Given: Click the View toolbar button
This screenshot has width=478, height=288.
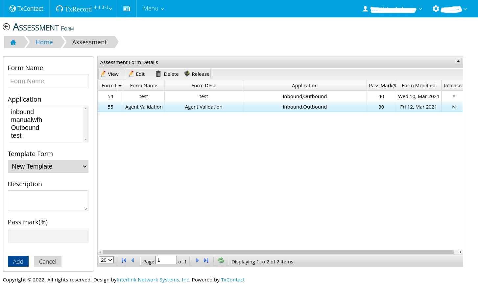Looking at the screenshot, I should pyautogui.click(x=112, y=74).
